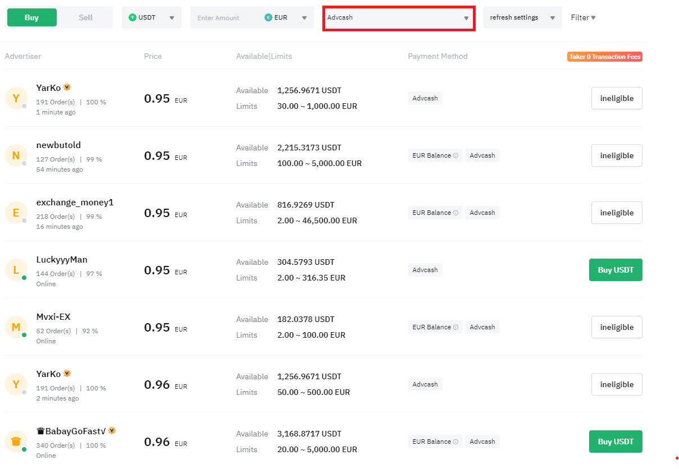Click the BabayGoFastV crown avatar
Viewport: 679px width, 469px height.
[x=16, y=442]
